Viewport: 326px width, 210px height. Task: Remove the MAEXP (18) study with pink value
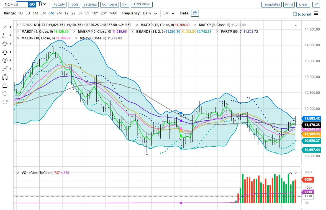pyautogui.click(x=18, y=38)
